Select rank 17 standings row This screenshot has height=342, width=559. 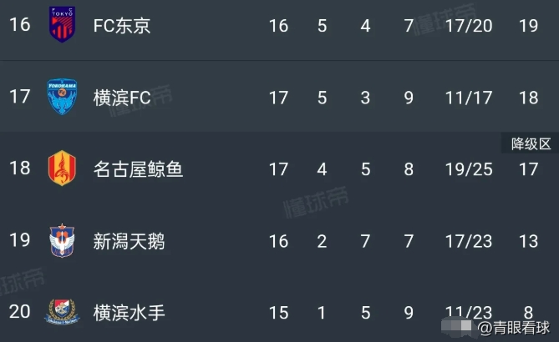[279, 97]
